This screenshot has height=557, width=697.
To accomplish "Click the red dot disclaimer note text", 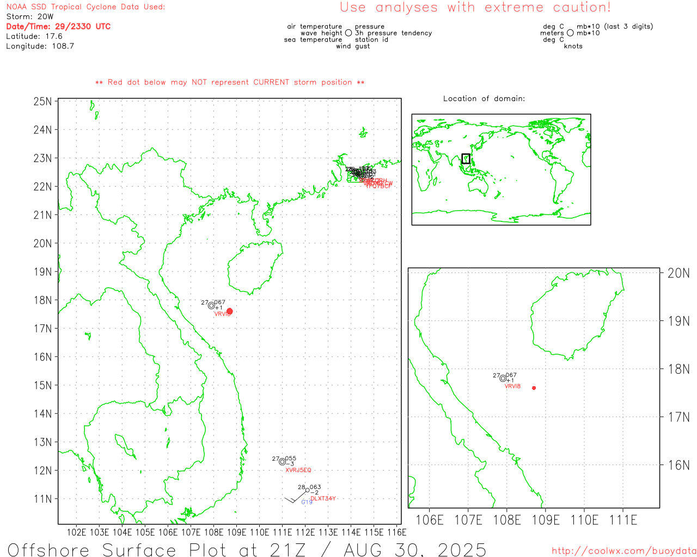I will [x=230, y=83].
